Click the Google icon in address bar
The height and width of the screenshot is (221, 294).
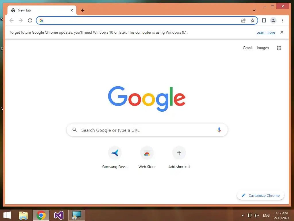point(41,20)
